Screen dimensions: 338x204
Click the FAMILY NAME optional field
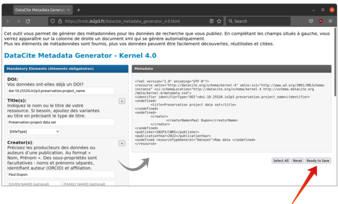(89, 183)
